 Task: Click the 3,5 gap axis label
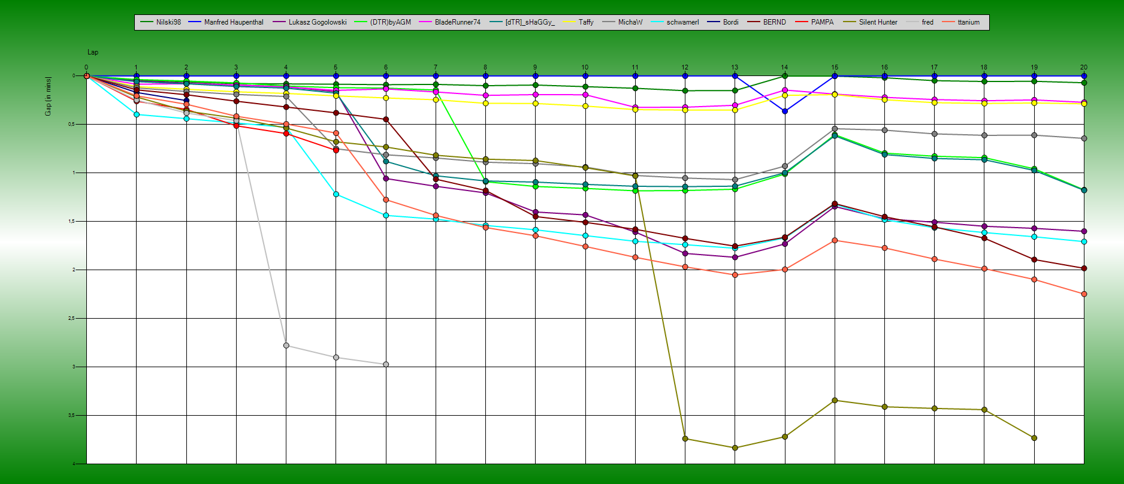tap(71, 415)
